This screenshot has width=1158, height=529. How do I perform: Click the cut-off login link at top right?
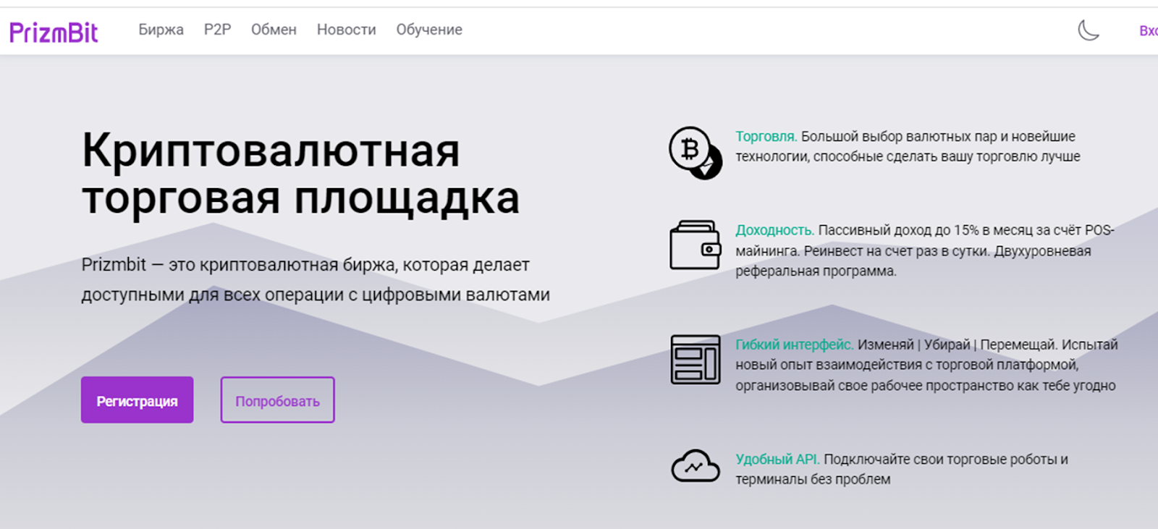pyautogui.click(x=1148, y=31)
